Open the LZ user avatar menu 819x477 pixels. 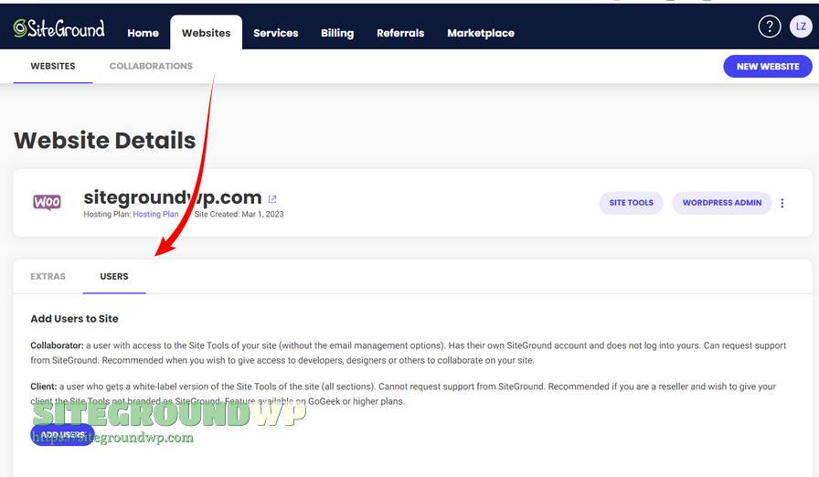(x=801, y=26)
